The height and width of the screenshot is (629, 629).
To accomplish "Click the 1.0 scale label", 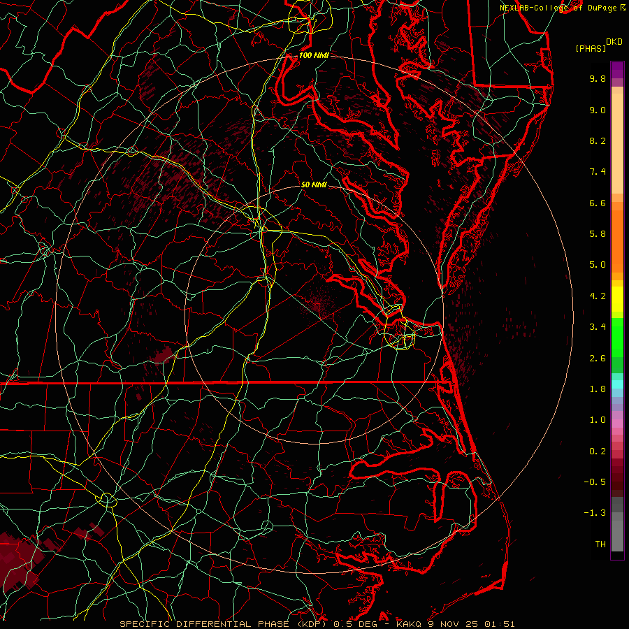I will point(598,420).
